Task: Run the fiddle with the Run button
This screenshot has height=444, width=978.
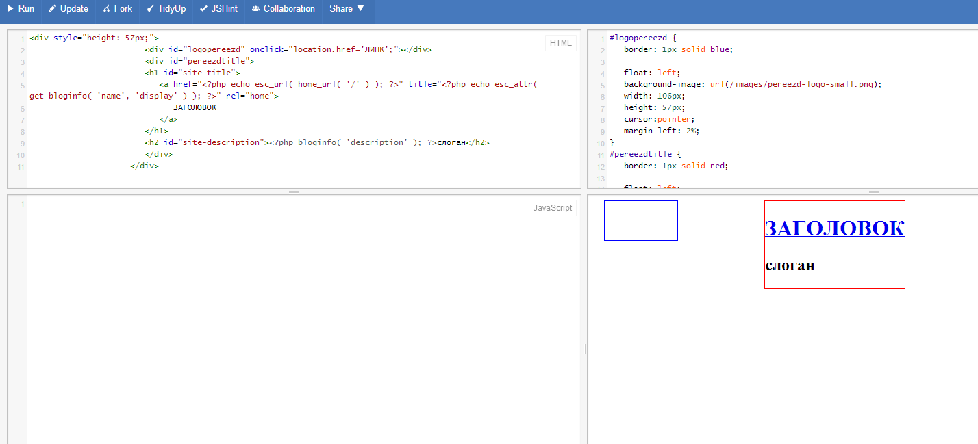Action: [x=21, y=9]
